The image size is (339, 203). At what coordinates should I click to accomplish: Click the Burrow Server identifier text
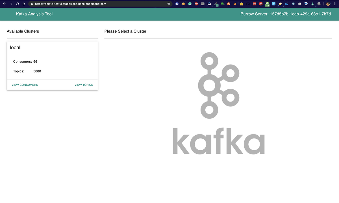tap(285, 14)
